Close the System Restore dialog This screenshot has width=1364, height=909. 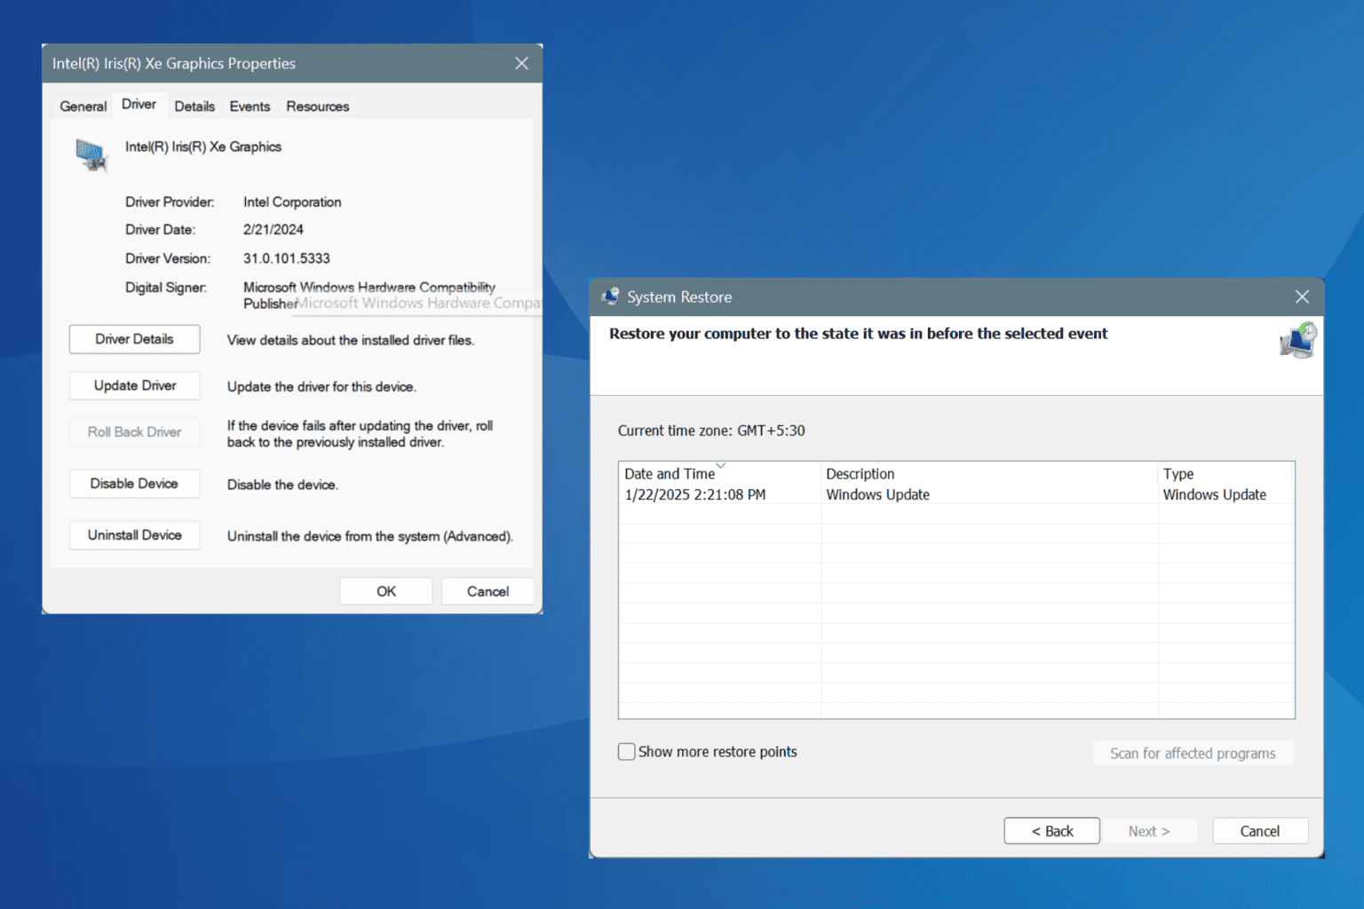(x=1302, y=296)
